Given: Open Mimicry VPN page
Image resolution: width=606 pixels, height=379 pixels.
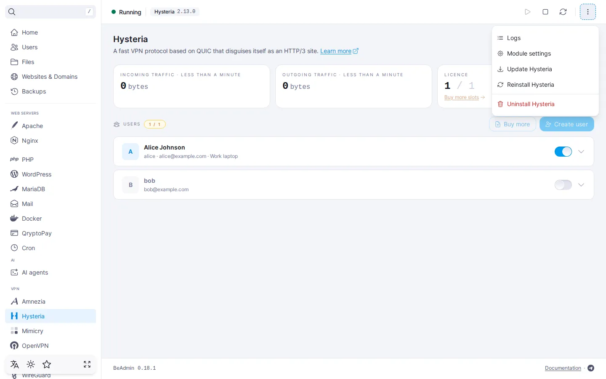Looking at the screenshot, I should [x=50, y=331].
